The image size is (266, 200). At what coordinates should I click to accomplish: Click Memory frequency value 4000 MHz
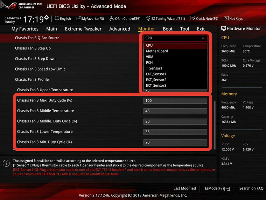pyautogui.click(x=228, y=107)
